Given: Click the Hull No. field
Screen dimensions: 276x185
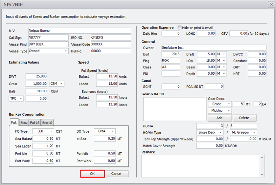Looking at the screenshot, I should point(111,51).
